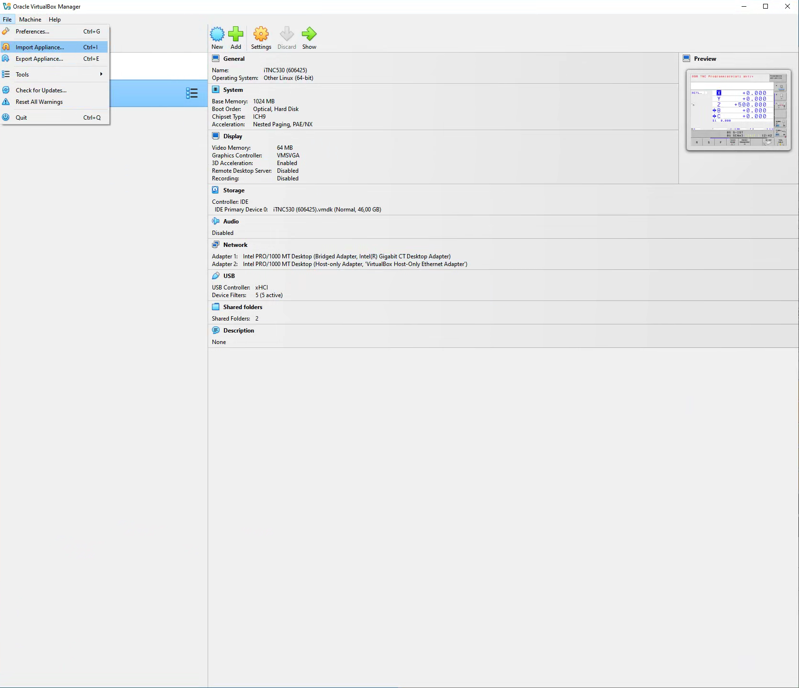Click the Reset All Warnings triangle icon

click(x=6, y=101)
